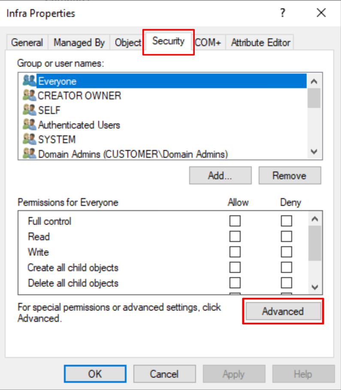Check Allow for Write permission
This screenshot has width=341, height=390.
point(235,252)
